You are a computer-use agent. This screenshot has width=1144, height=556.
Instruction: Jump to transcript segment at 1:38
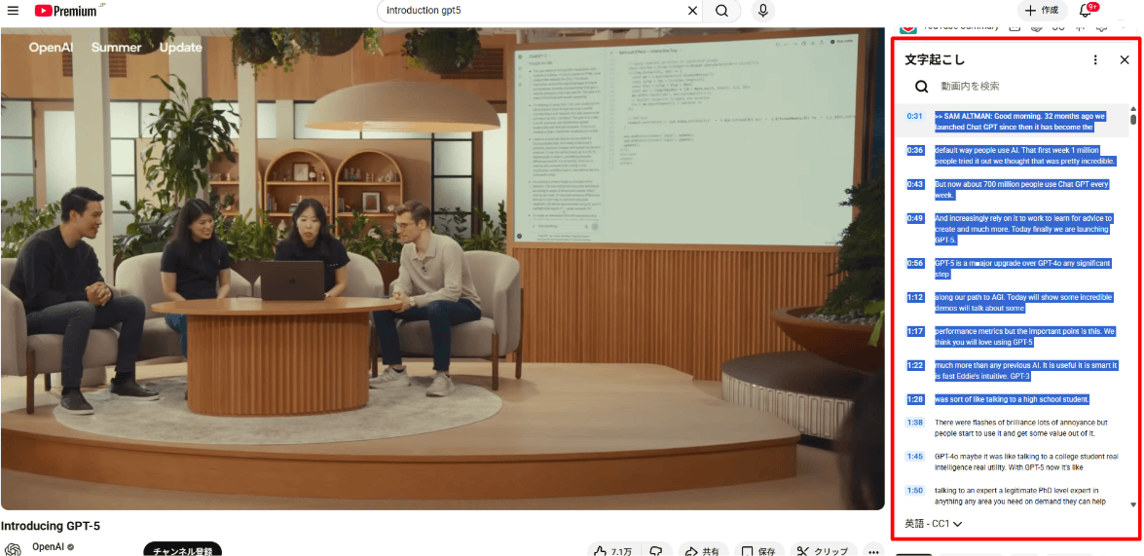point(914,423)
